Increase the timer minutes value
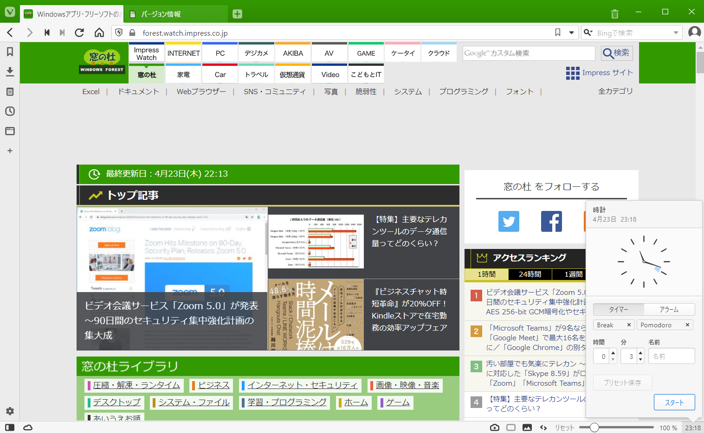 (x=640, y=353)
